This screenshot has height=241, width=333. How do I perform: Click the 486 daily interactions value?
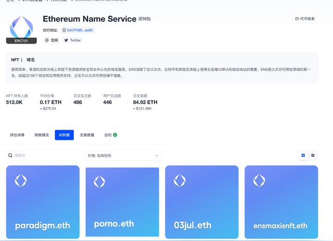pyautogui.click(x=78, y=102)
